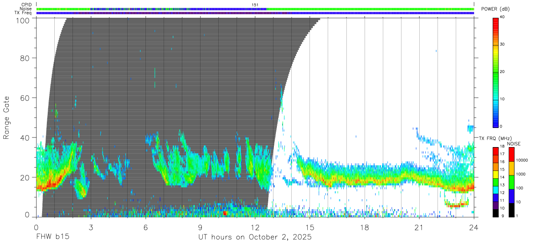The height and width of the screenshot is (246, 533).
Task: Click the black swatch in TX FRQ colorbar
Action: point(496,213)
